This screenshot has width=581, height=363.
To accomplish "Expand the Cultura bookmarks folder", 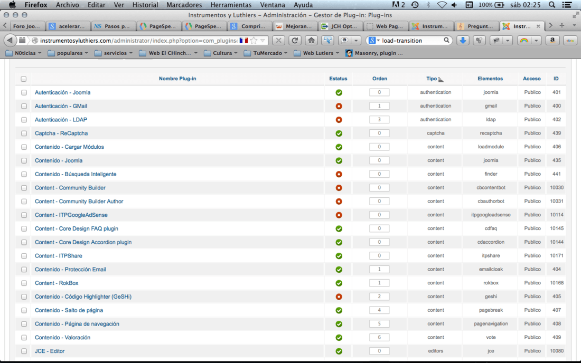I will tap(220, 53).
